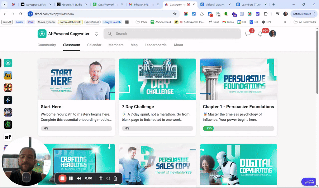Switch to the LearnBots browser tab
The image size is (319, 188).
[251, 4]
